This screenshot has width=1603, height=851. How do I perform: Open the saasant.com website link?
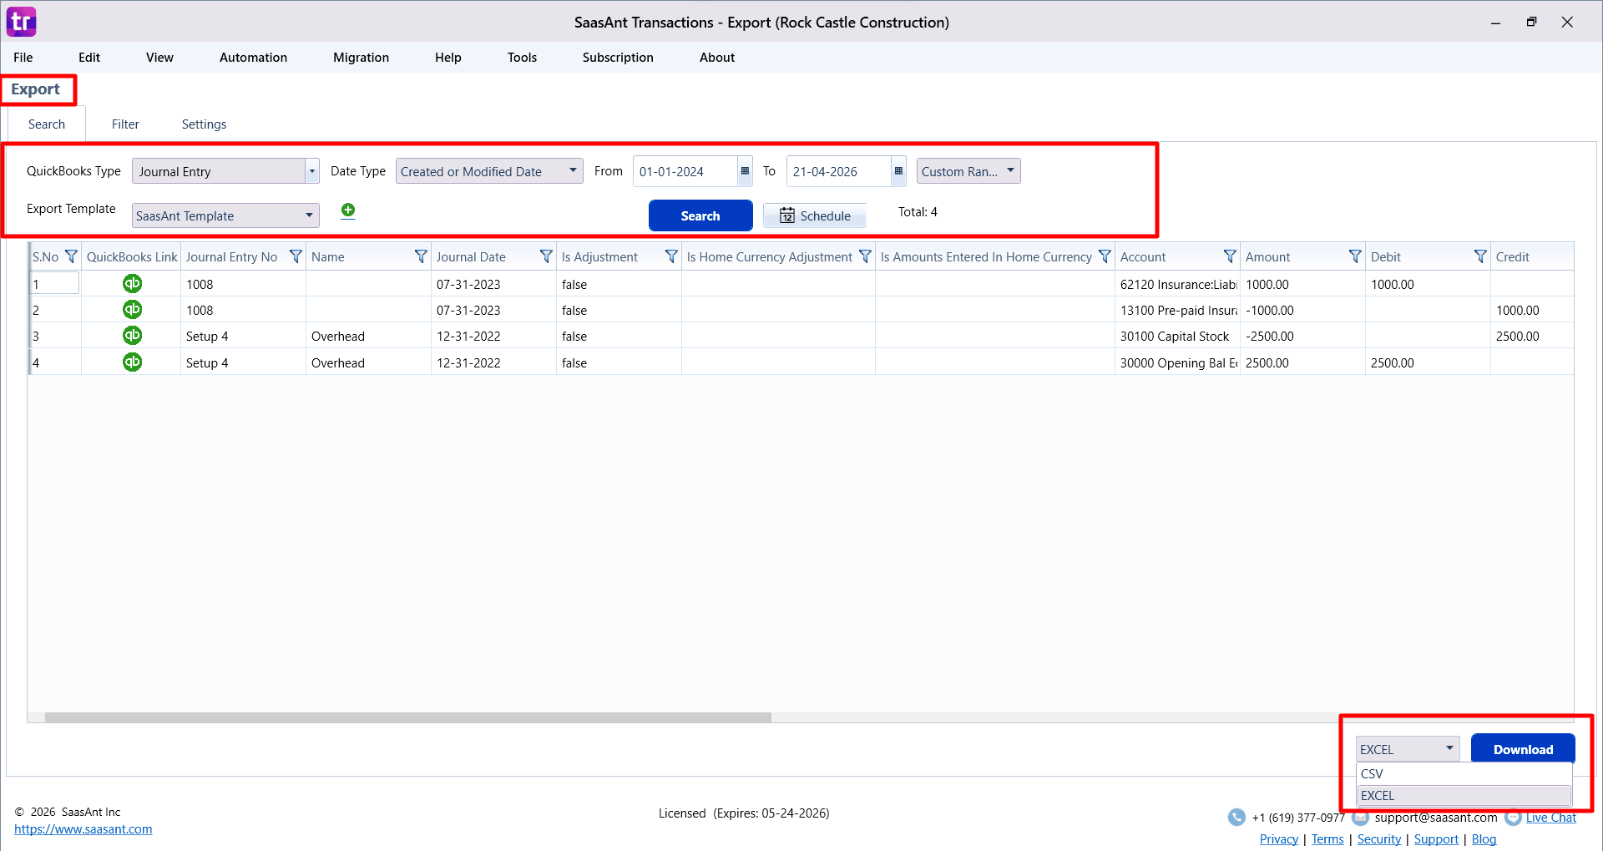pos(83,829)
